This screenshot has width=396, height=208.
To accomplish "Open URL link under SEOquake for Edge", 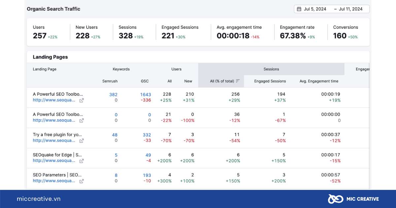I will click(x=54, y=161).
